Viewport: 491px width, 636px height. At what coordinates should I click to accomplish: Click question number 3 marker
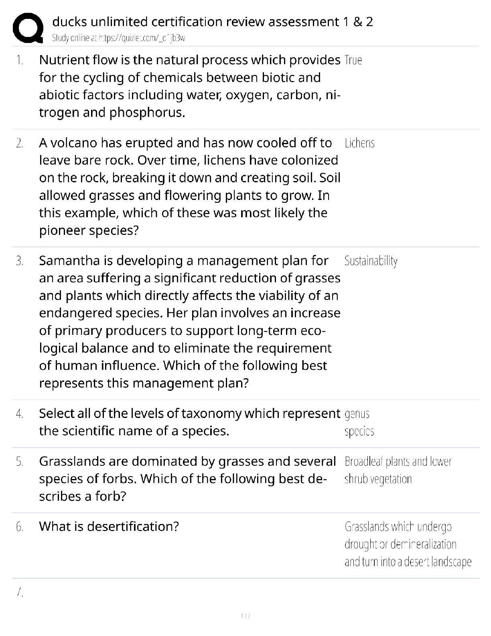(19, 261)
